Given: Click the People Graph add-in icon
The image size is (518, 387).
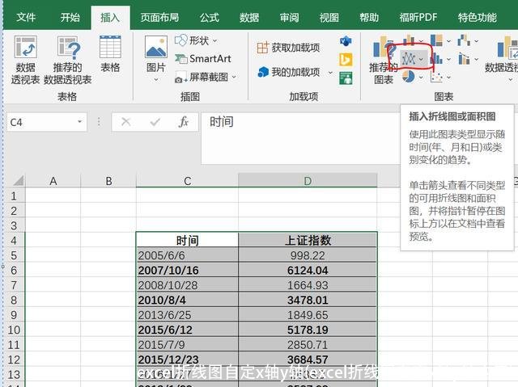Looking at the screenshot, I should click(346, 78).
